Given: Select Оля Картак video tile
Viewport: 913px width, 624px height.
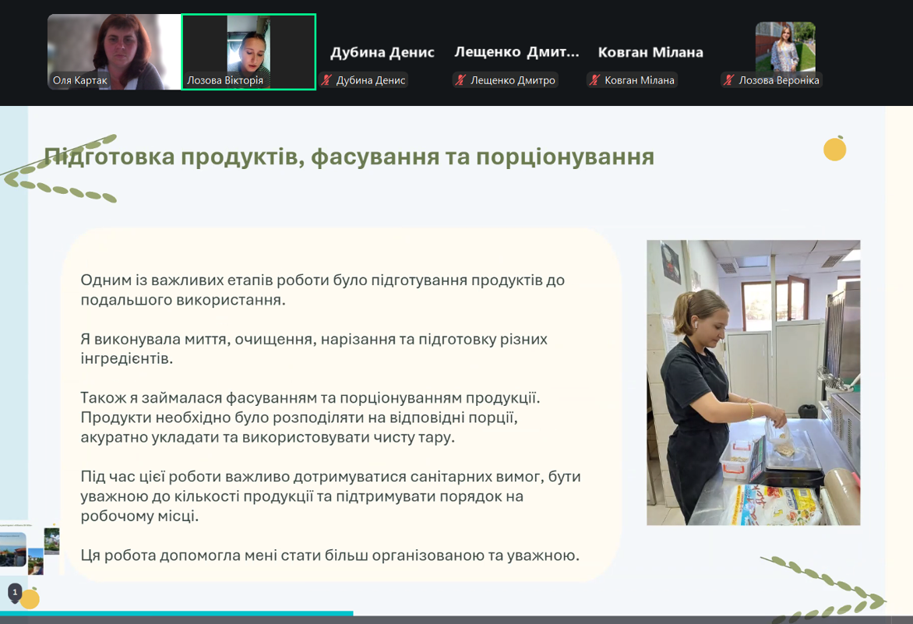Looking at the screenshot, I should [114, 52].
